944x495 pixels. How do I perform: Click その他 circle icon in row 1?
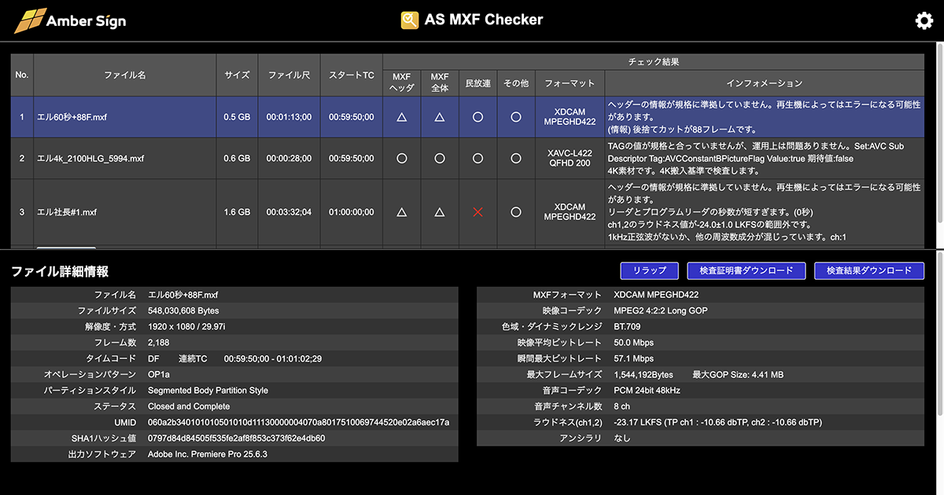tap(515, 117)
